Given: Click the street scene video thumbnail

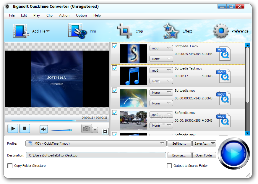Looking at the screenshot, I should pos(134,120).
